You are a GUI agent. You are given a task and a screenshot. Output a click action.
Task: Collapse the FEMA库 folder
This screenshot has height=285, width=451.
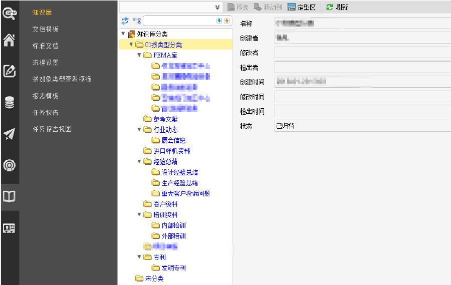[x=139, y=56]
